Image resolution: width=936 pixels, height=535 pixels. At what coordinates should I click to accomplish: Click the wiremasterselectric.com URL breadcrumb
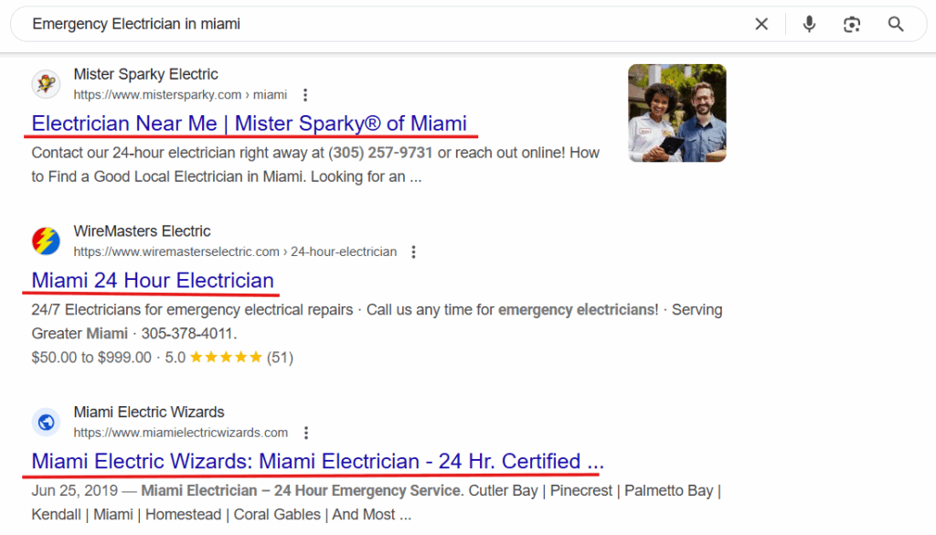(x=235, y=252)
